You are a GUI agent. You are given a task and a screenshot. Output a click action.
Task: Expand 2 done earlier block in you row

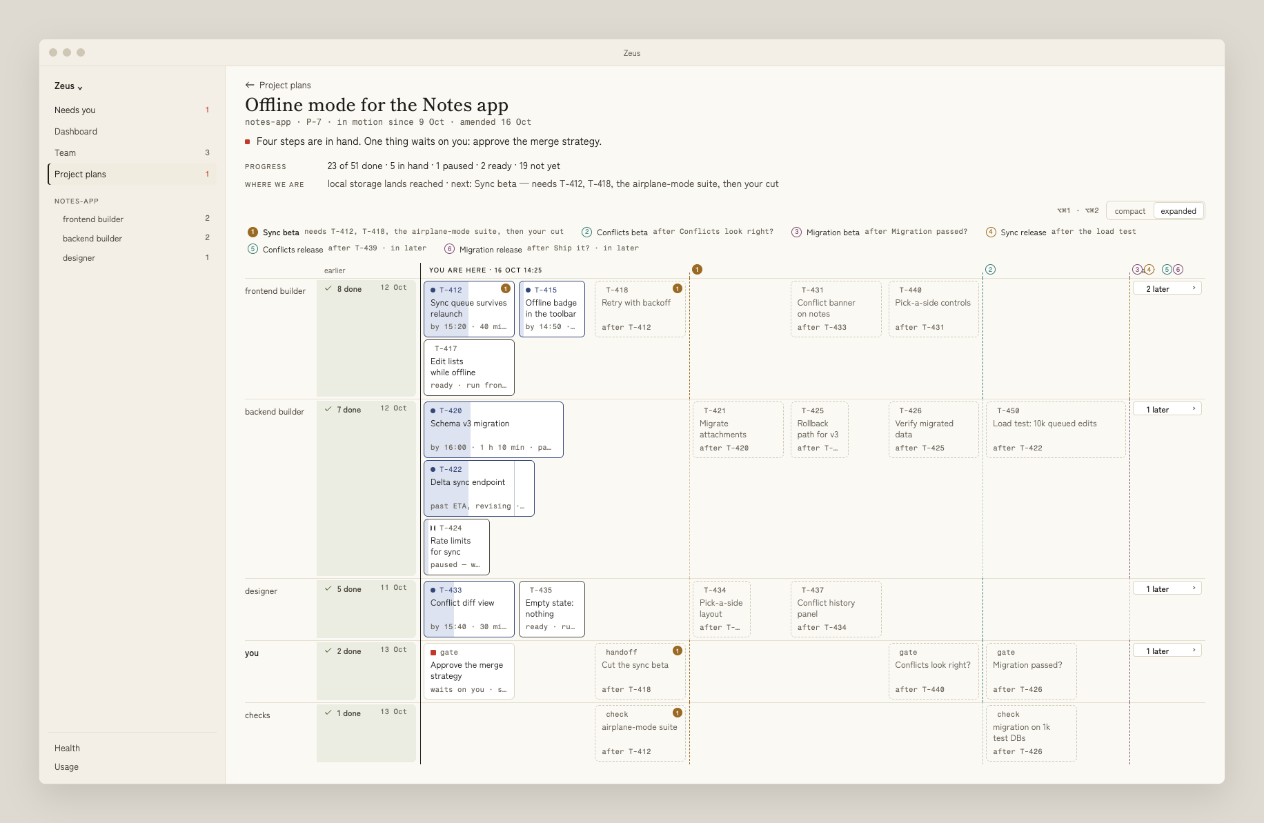tap(366, 671)
